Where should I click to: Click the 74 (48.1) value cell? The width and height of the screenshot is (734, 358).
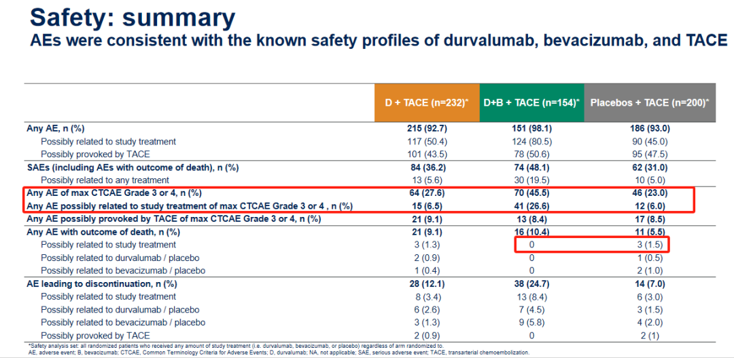click(531, 167)
